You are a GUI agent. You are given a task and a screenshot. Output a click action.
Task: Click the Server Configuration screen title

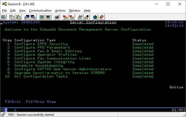pos(93,22)
